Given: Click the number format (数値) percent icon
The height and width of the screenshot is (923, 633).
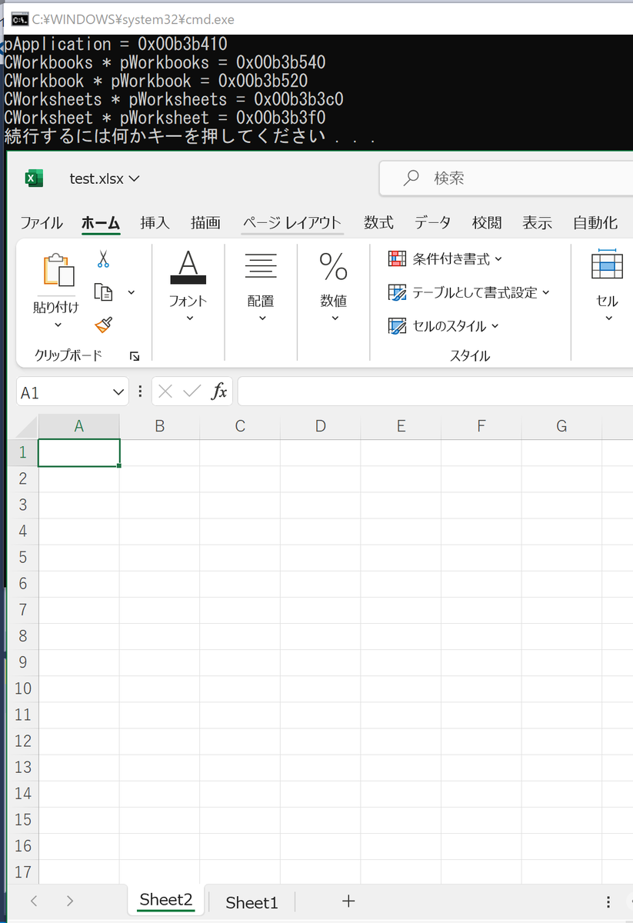Looking at the screenshot, I should (x=334, y=267).
